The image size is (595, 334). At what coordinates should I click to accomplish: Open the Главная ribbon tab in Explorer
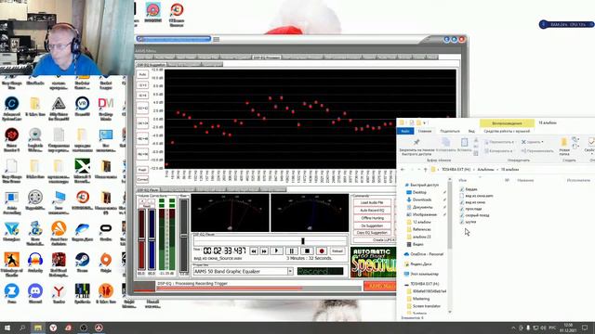425,131
